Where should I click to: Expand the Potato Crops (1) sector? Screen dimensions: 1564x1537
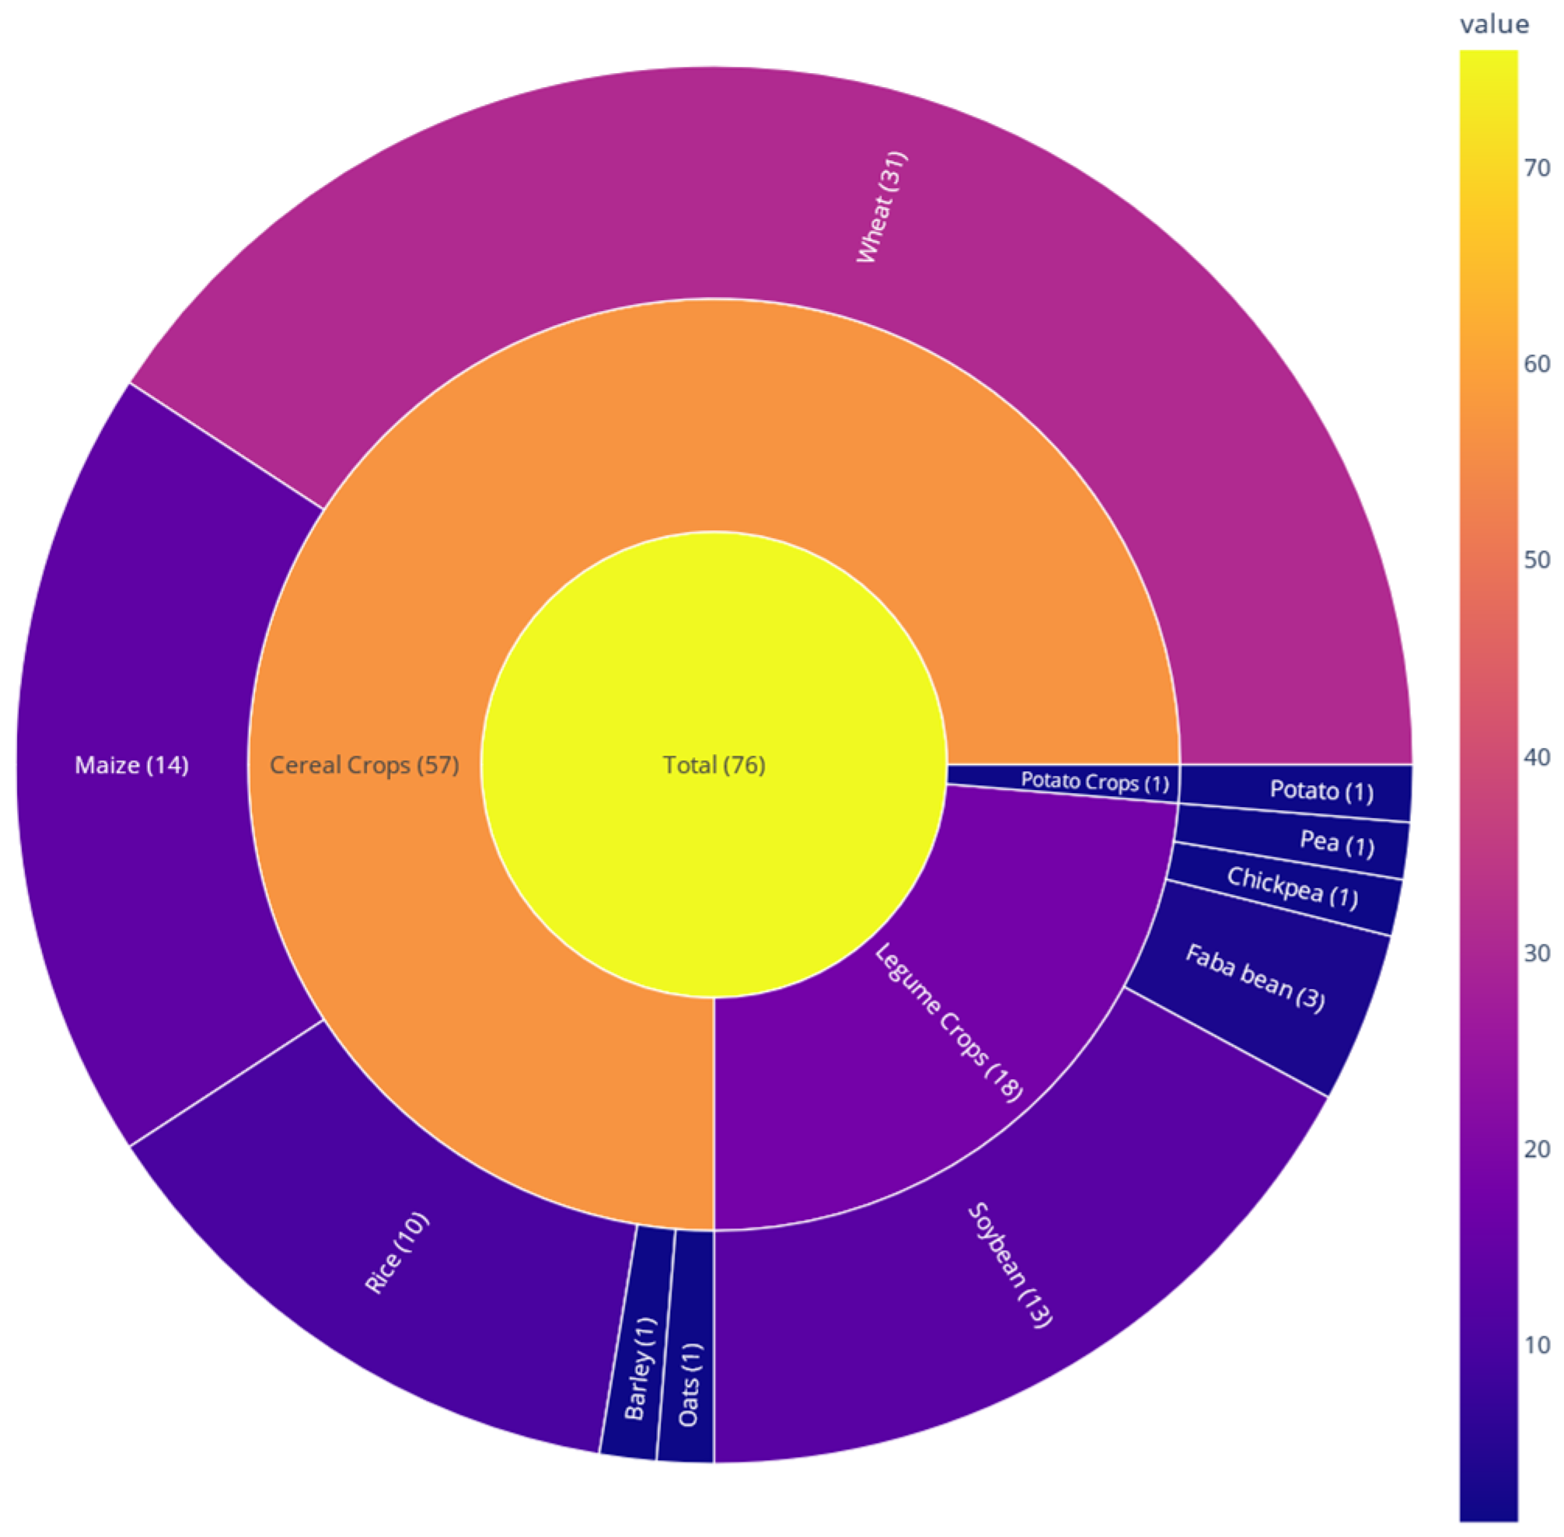tap(1094, 781)
